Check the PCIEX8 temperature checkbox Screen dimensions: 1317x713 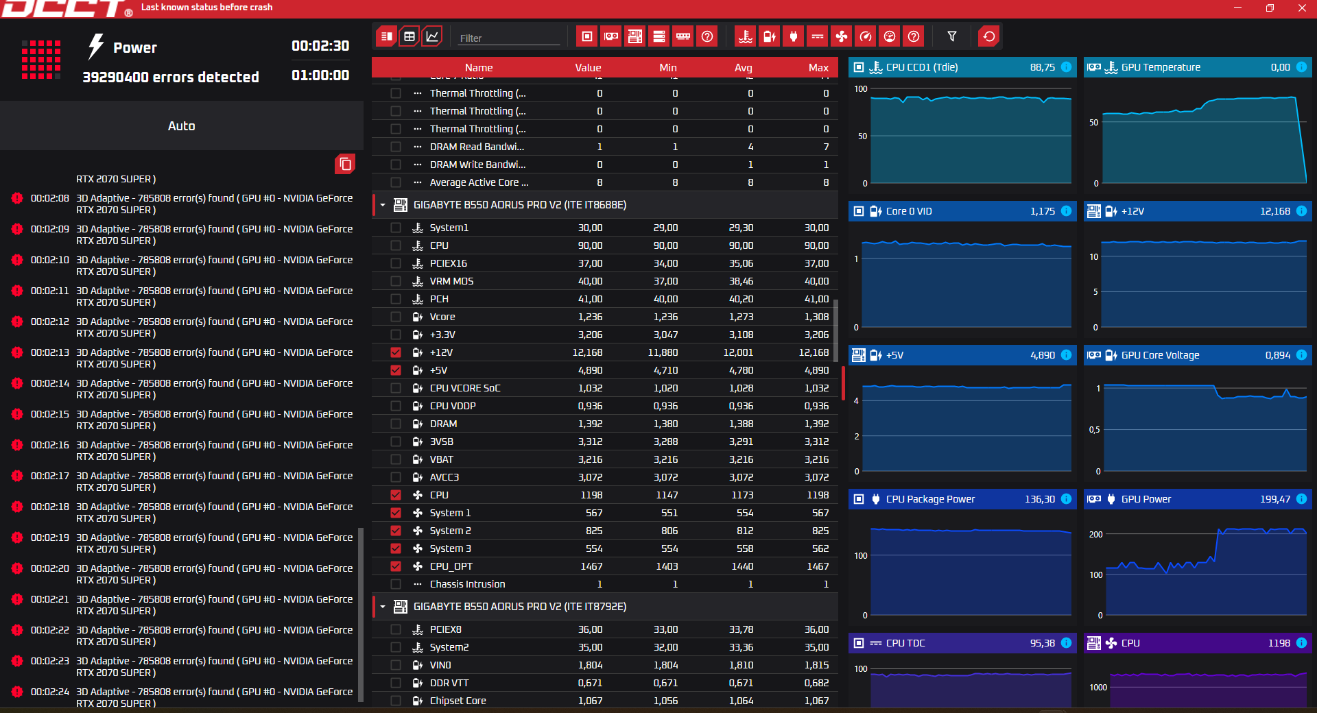click(396, 629)
